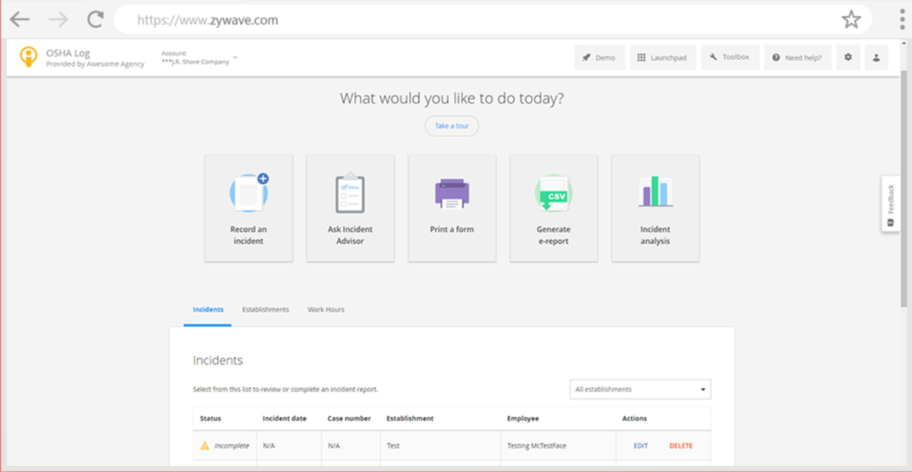Viewport: 912px width, 472px height.
Task: Click the user profile icon
Action: tap(876, 57)
